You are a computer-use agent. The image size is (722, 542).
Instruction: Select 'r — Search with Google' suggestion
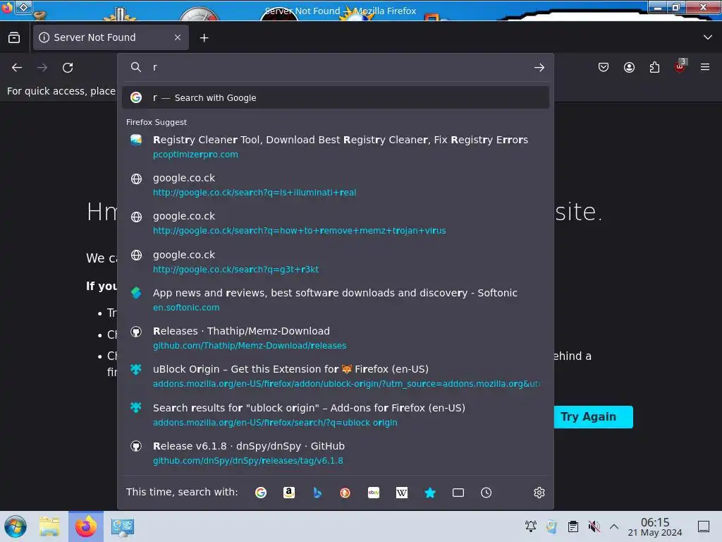pos(335,97)
